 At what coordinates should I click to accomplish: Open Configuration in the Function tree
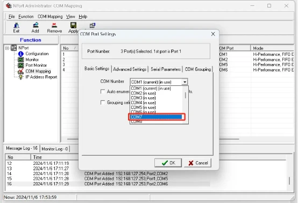coord(37,54)
